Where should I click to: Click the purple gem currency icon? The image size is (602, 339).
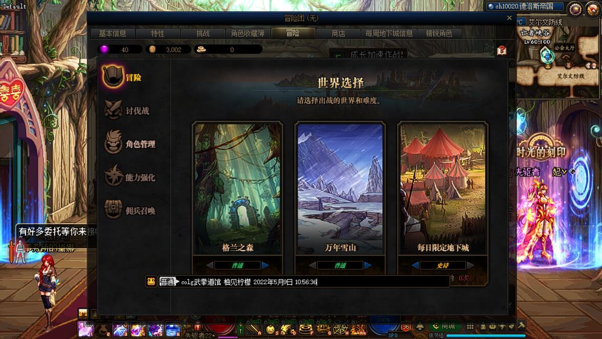(104, 49)
